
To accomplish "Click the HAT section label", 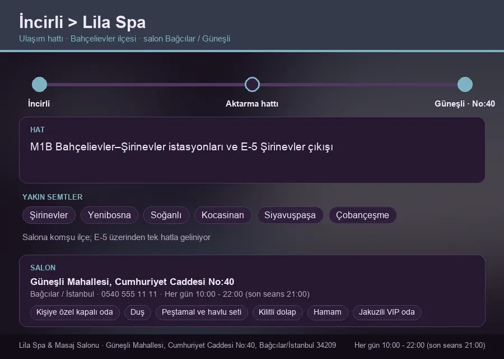I will (x=38, y=130).
